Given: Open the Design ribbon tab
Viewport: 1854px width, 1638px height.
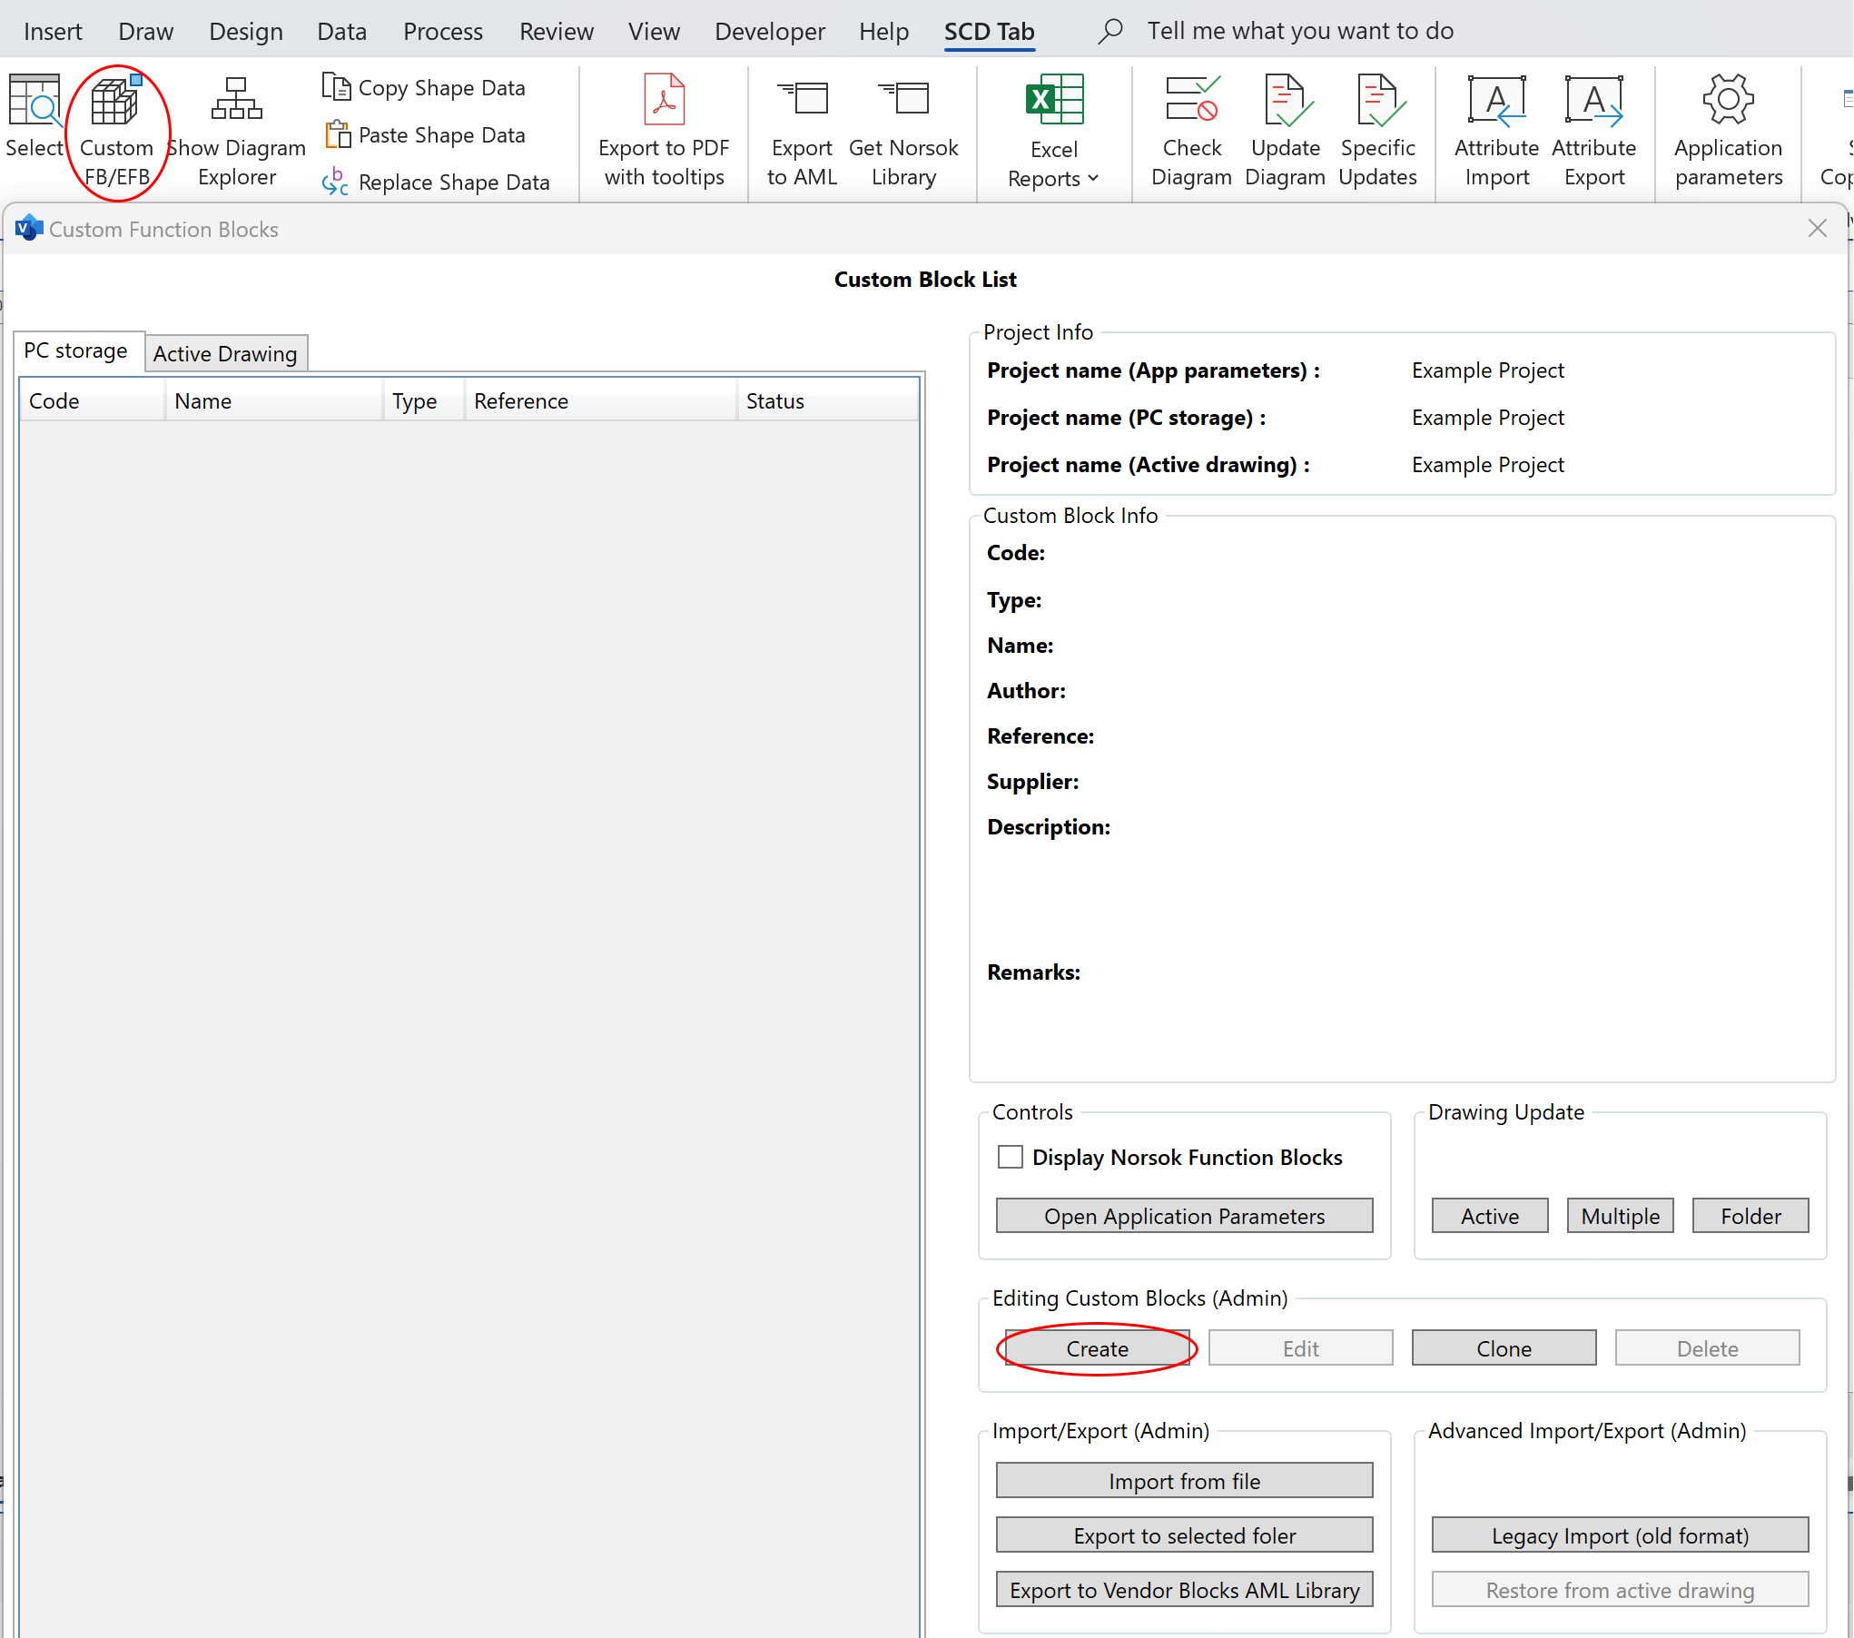Looking at the screenshot, I should pyautogui.click(x=245, y=31).
